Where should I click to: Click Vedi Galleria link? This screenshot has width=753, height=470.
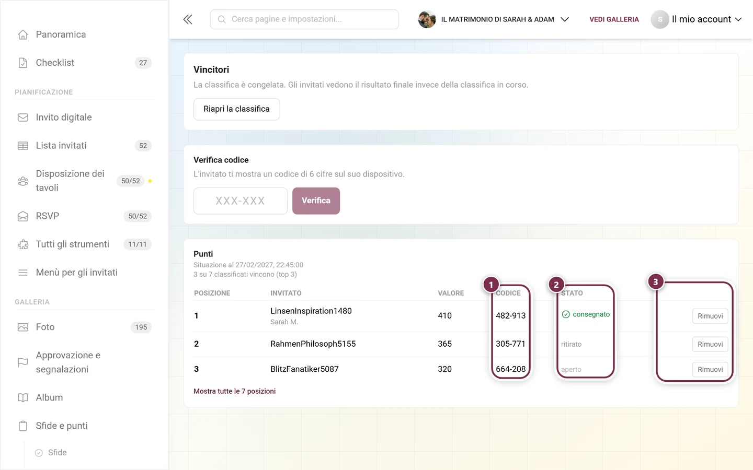point(614,19)
